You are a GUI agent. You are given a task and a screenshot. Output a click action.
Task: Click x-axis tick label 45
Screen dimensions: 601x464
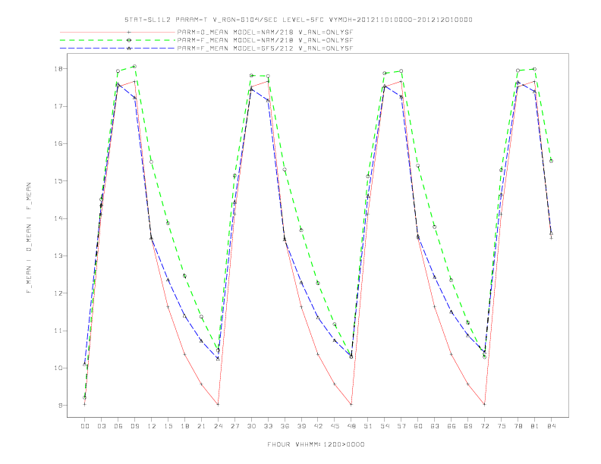point(335,426)
